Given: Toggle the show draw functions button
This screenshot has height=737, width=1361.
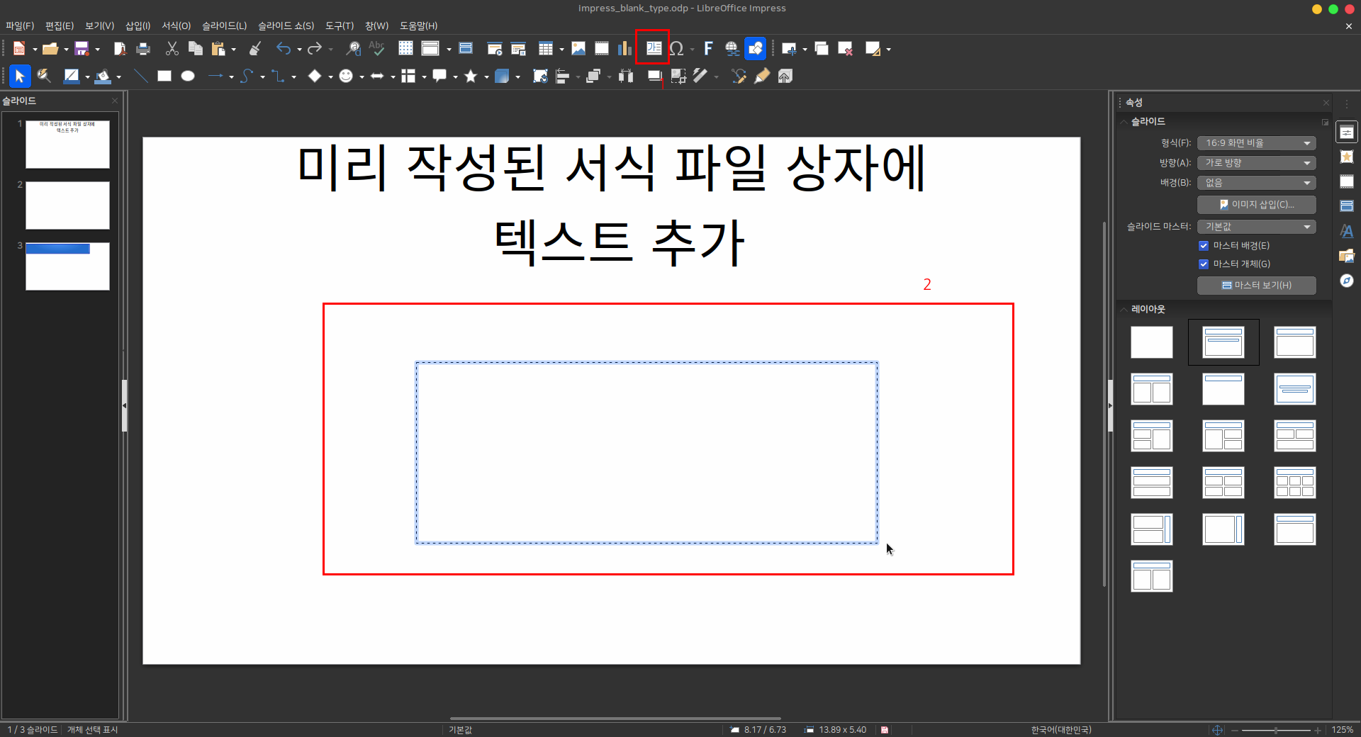Looking at the screenshot, I should click(x=755, y=48).
